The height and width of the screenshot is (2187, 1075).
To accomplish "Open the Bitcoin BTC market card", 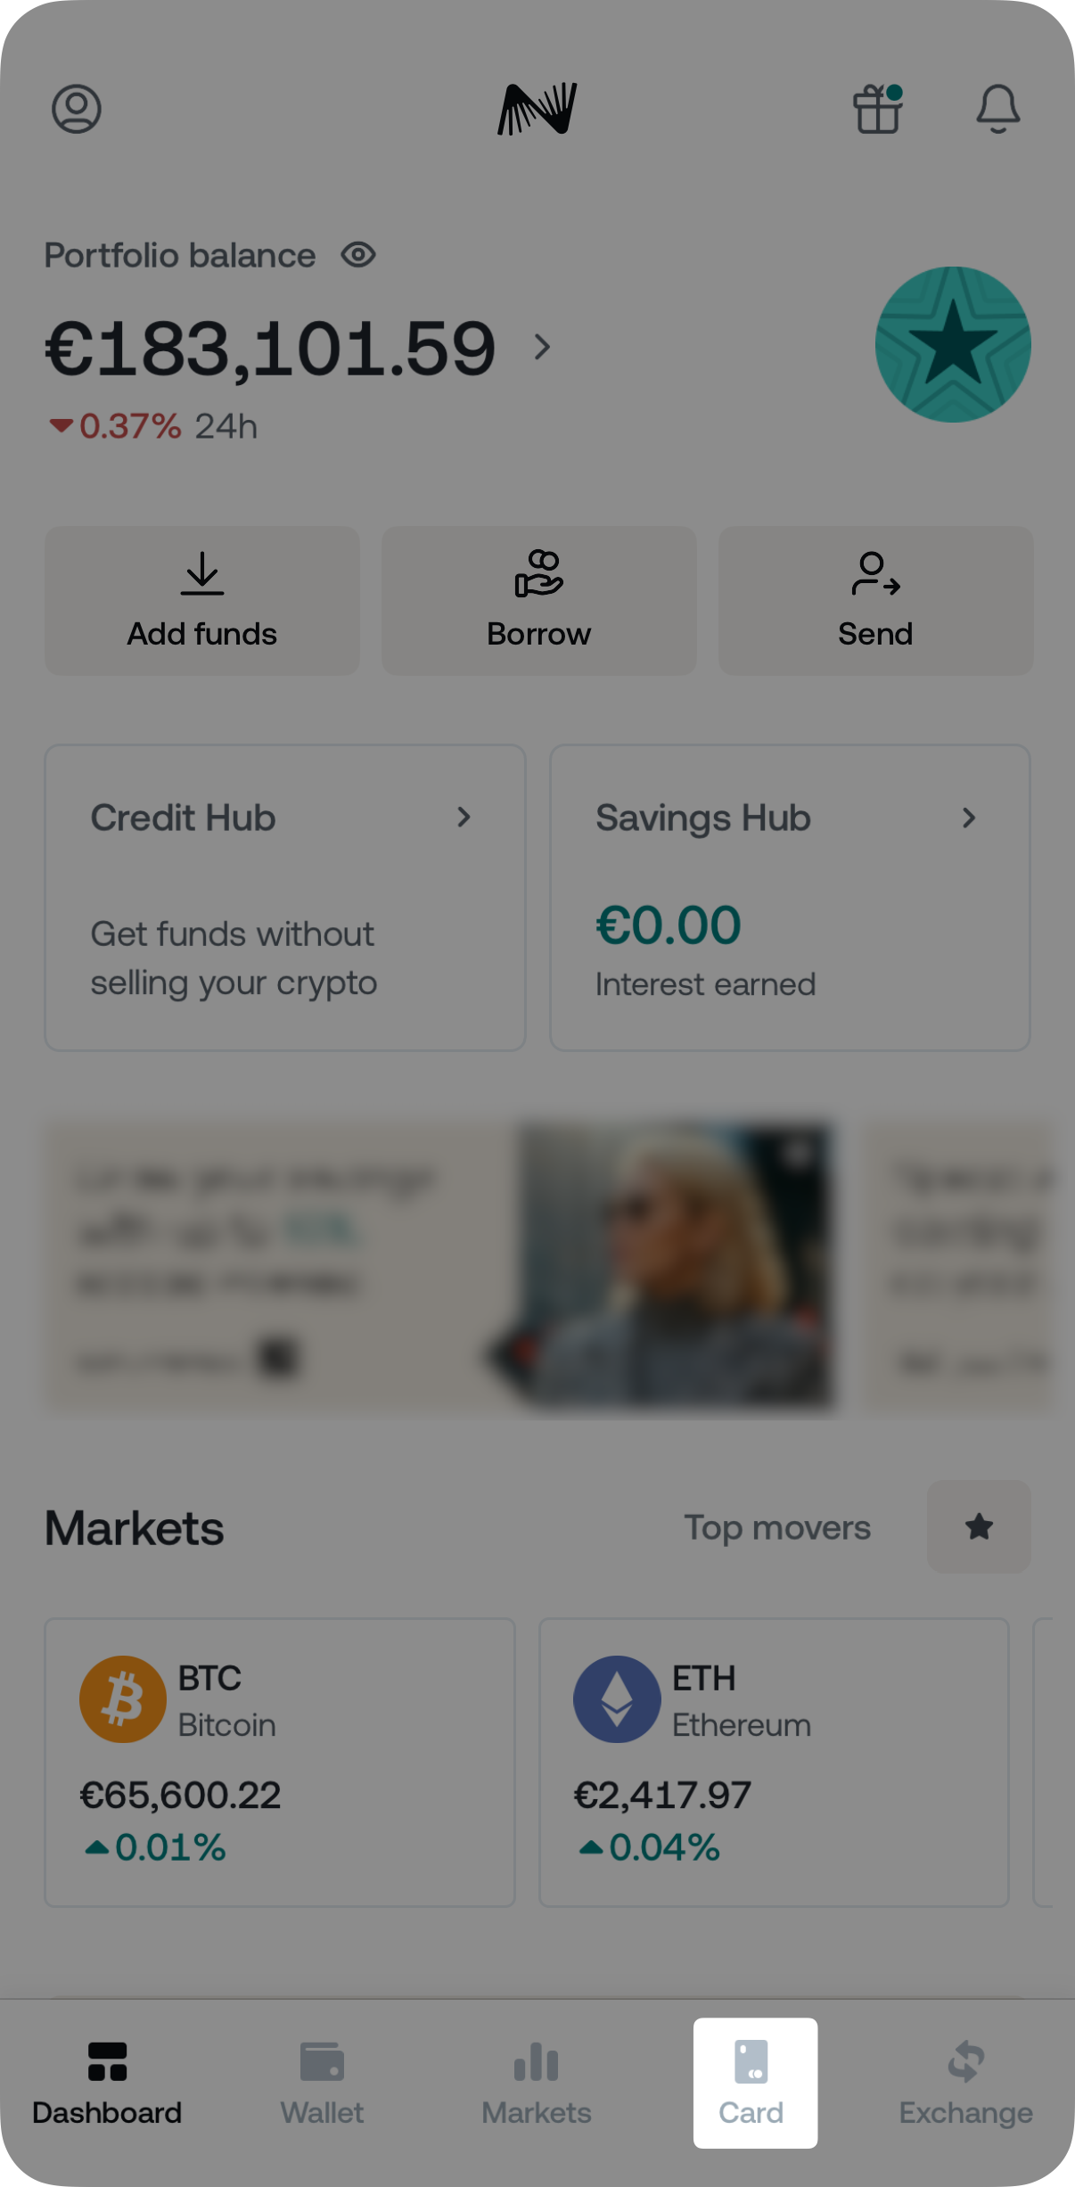I will (x=280, y=1762).
